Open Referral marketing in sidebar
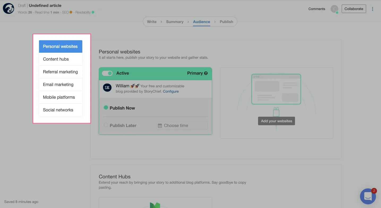Image resolution: width=381 pixels, height=208 pixels. point(61,72)
